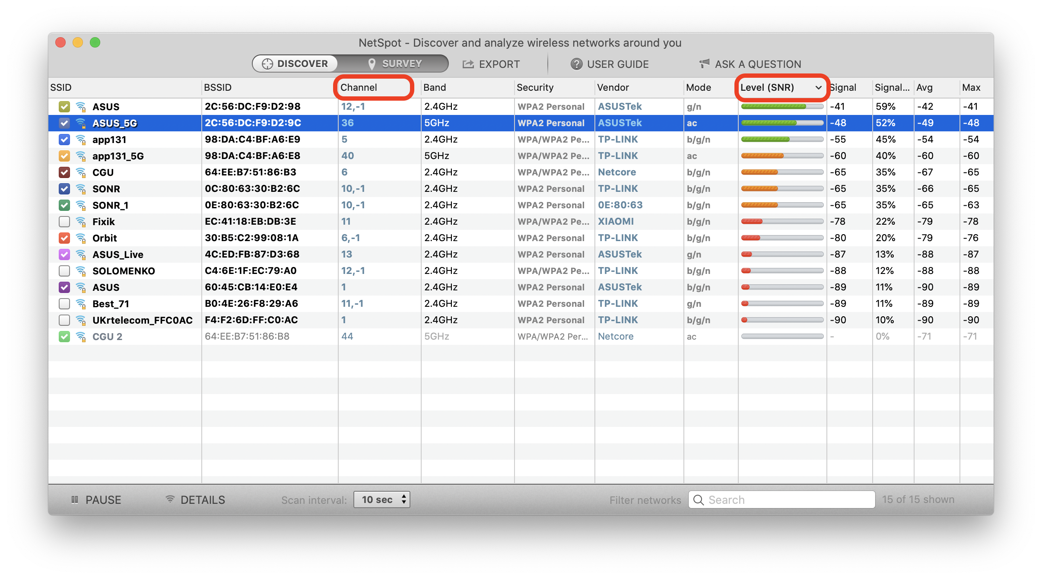Click the Ask a Question megaphone icon

point(703,64)
